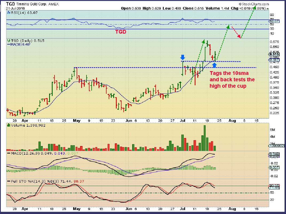
Task: Click the 63.07 RSI value tag on right axis
Action: (274, 21)
